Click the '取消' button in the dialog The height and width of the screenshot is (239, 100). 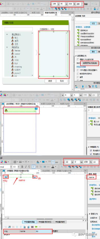click(x=62, y=81)
